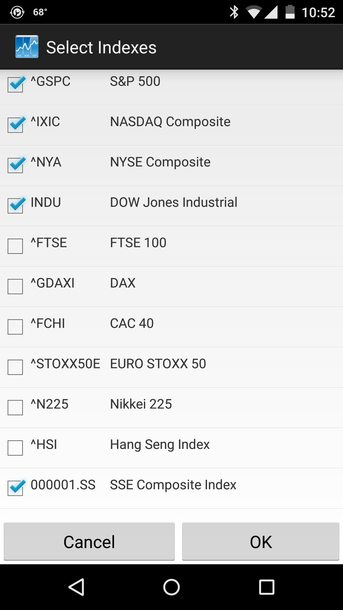Tap the stock chart app icon
The width and height of the screenshot is (343, 610).
click(27, 47)
